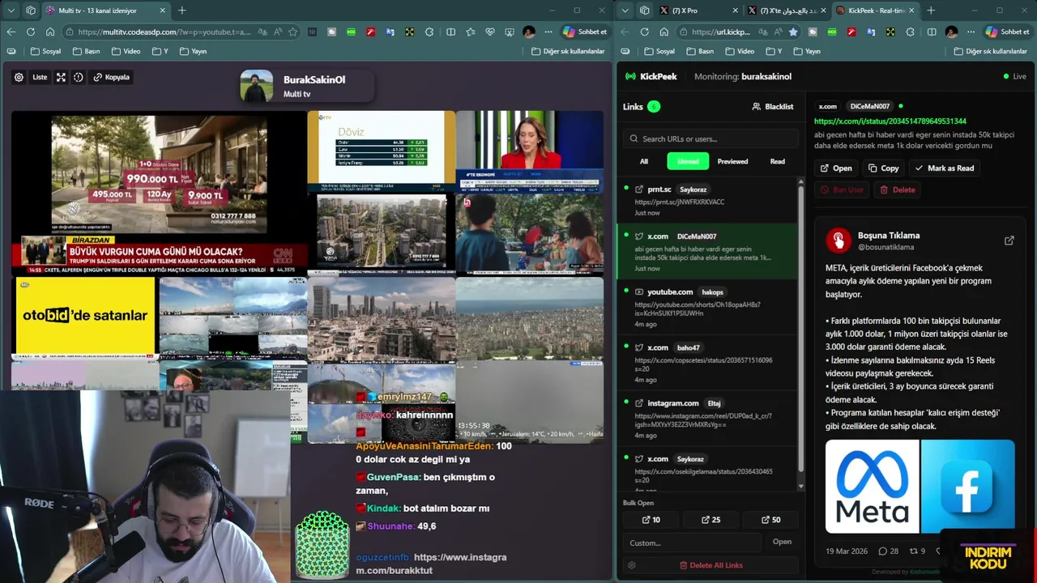Click the Custom bulk open field
The height and width of the screenshot is (583, 1037).
coord(693,543)
